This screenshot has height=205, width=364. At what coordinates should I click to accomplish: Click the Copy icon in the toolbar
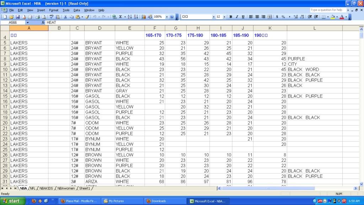point(72,17)
